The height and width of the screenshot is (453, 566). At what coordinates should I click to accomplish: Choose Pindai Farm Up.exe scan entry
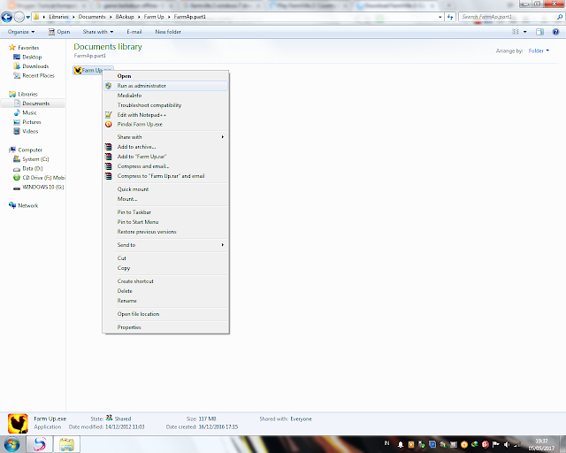pos(165,124)
